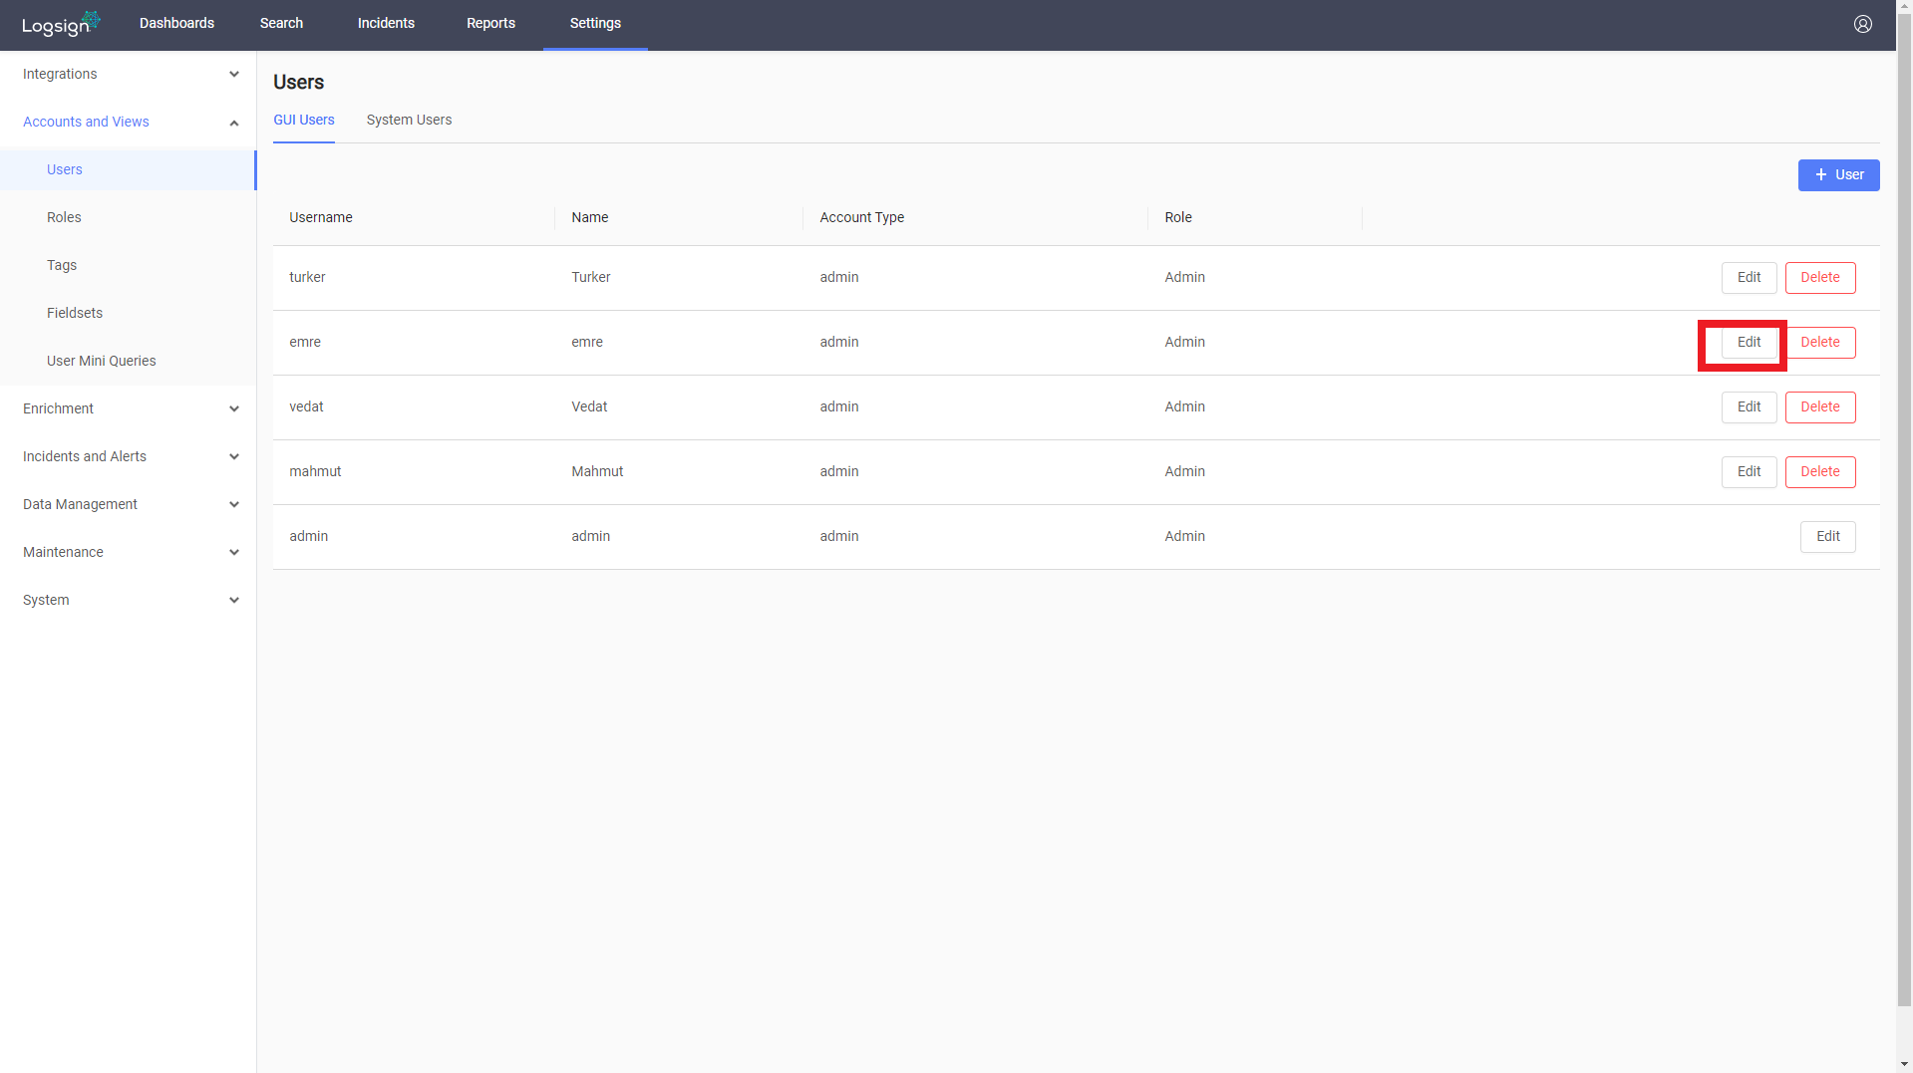Expand the Enrichment chevron

click(234, 408)
